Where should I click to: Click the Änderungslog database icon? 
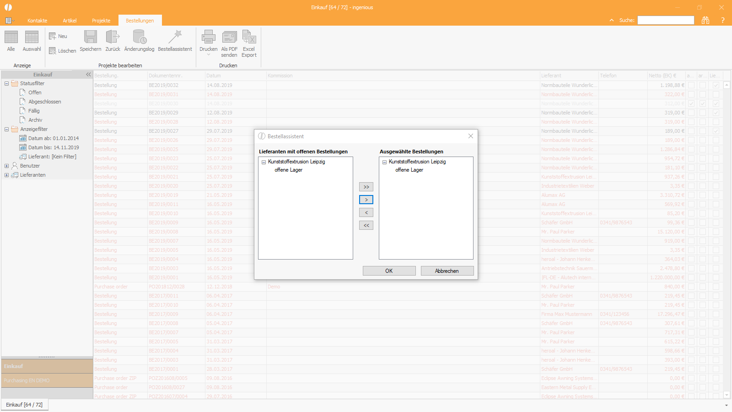(139, 38)
